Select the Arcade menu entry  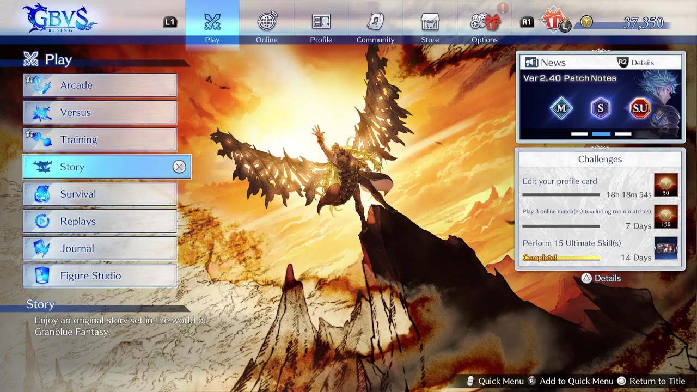click(100, 85)
